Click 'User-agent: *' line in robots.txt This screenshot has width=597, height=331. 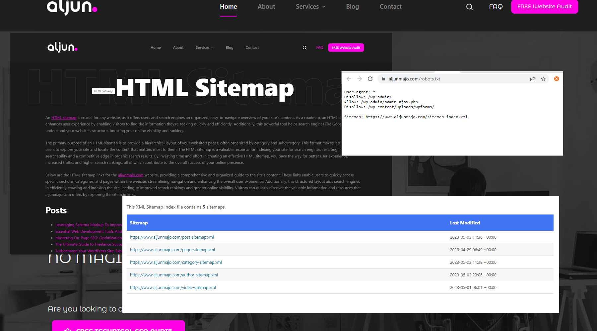(360, 92)
